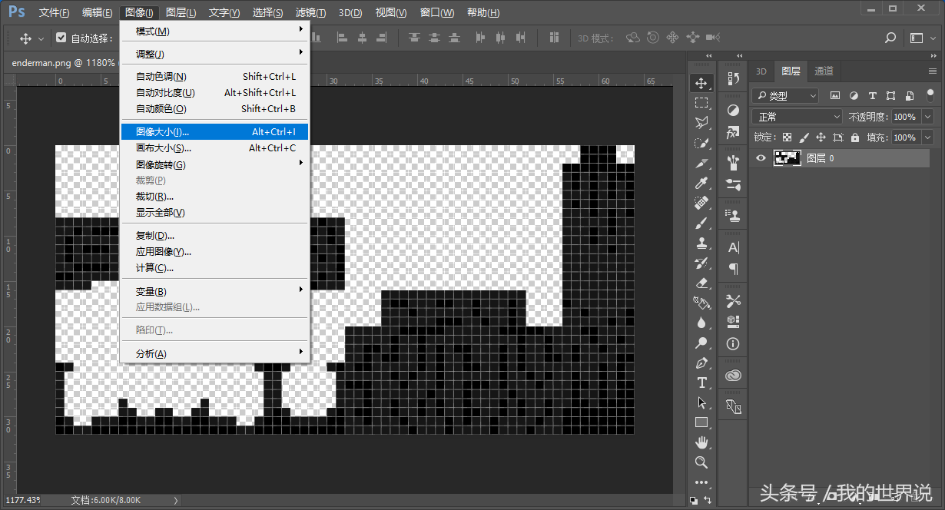Open the 滤镜(T) menu in menu bar

310,12
